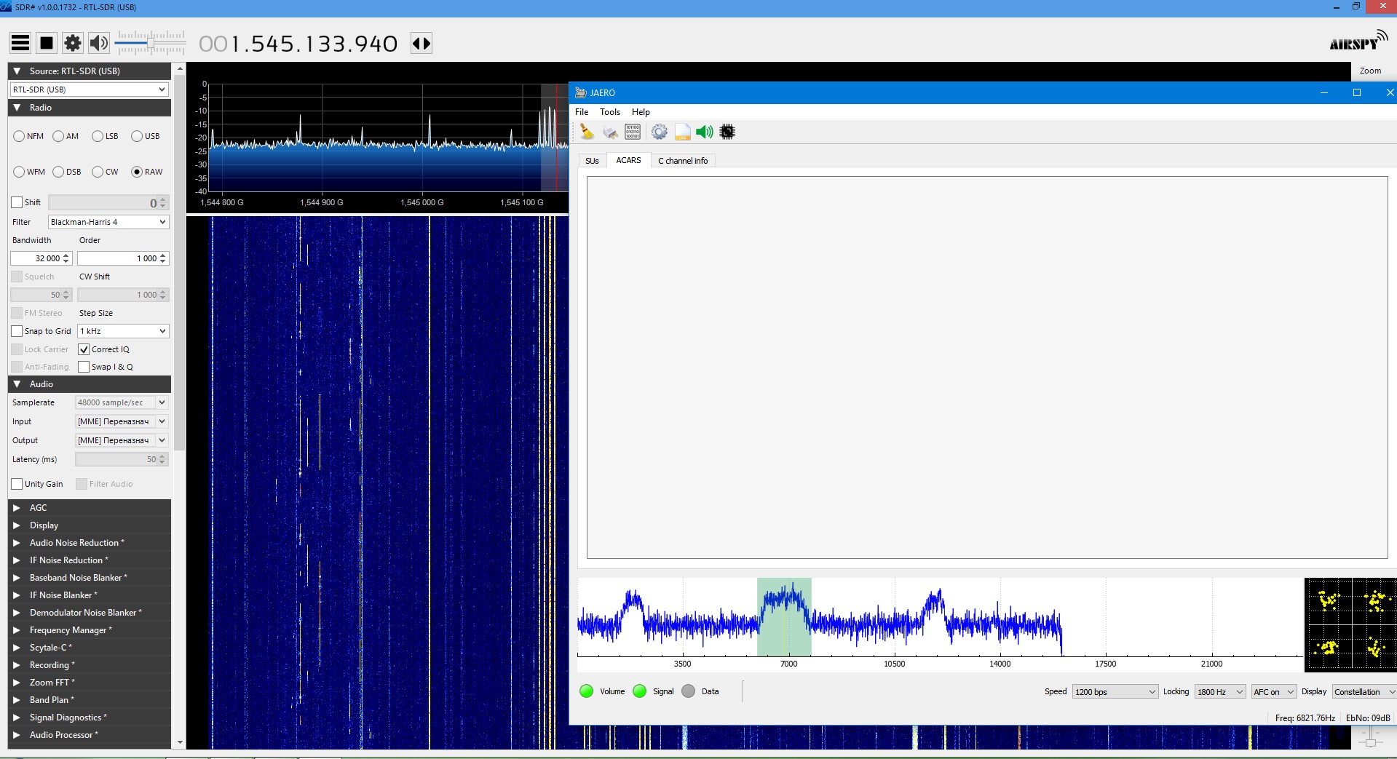The width and height of the screenshot is (1397, 759).
Task: Open the RTL-SDR (USB) source dropdown
Action: 89,90
